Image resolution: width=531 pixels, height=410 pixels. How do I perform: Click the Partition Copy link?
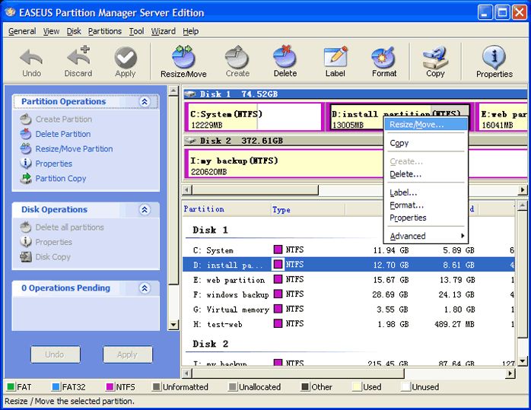click(61, 179)
